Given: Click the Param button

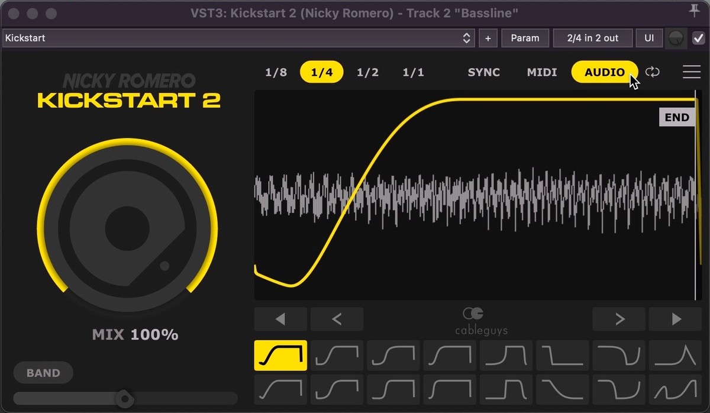Looking at the screenshot, I should (525, 38).
